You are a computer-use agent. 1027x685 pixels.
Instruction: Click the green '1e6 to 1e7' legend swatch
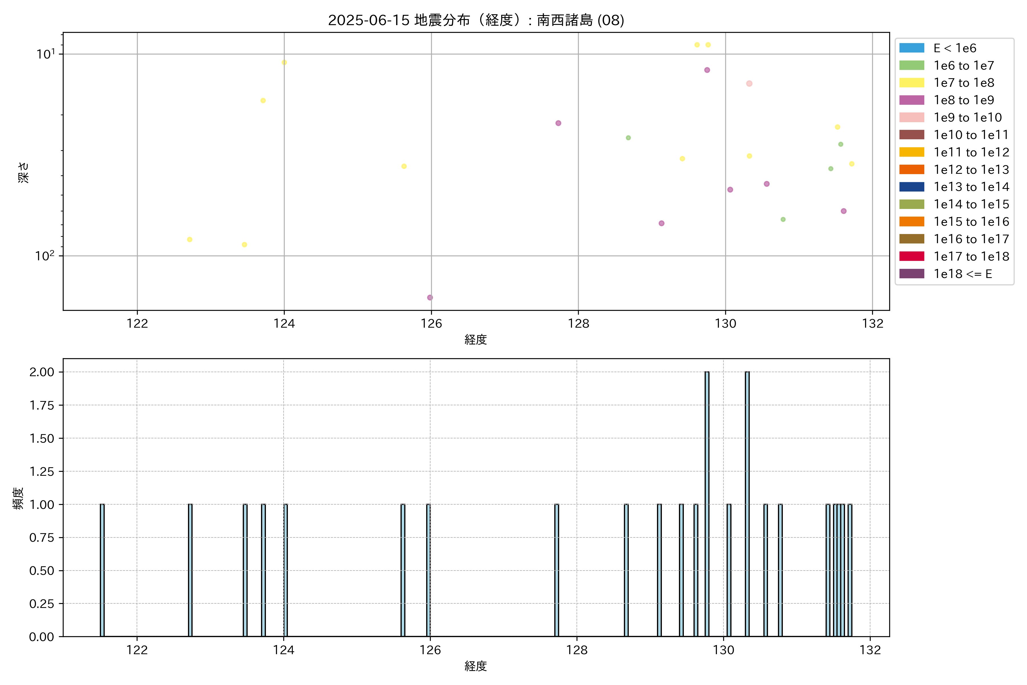coord(912,66)
